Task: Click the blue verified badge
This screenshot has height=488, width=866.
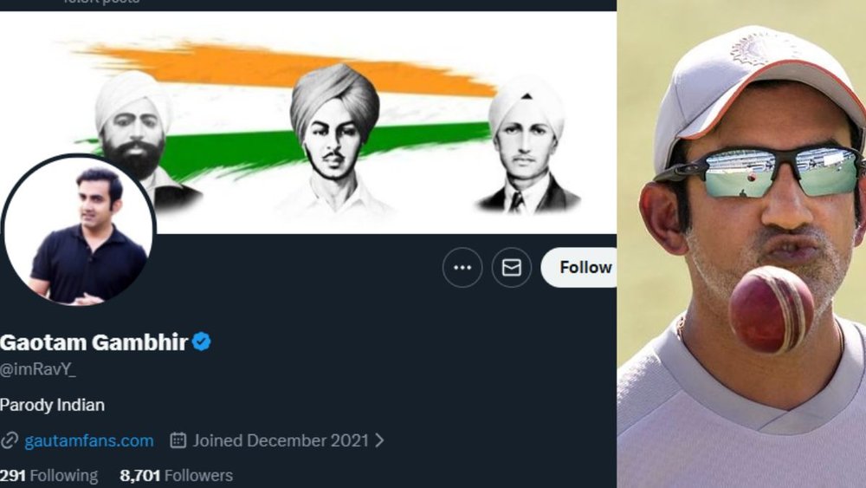Action: [x=202, y=342]
